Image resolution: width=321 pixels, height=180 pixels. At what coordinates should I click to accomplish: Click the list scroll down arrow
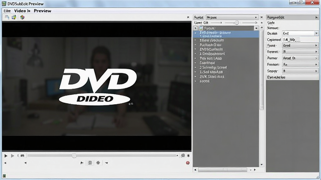point(262,164)
